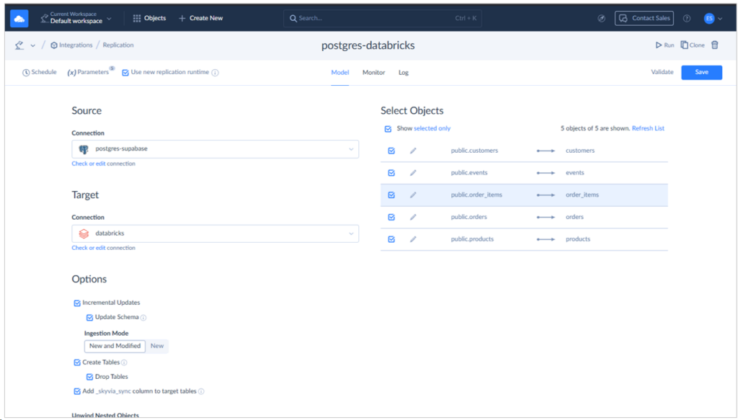Edit public.order_items with pencil icon

(413, 195)
